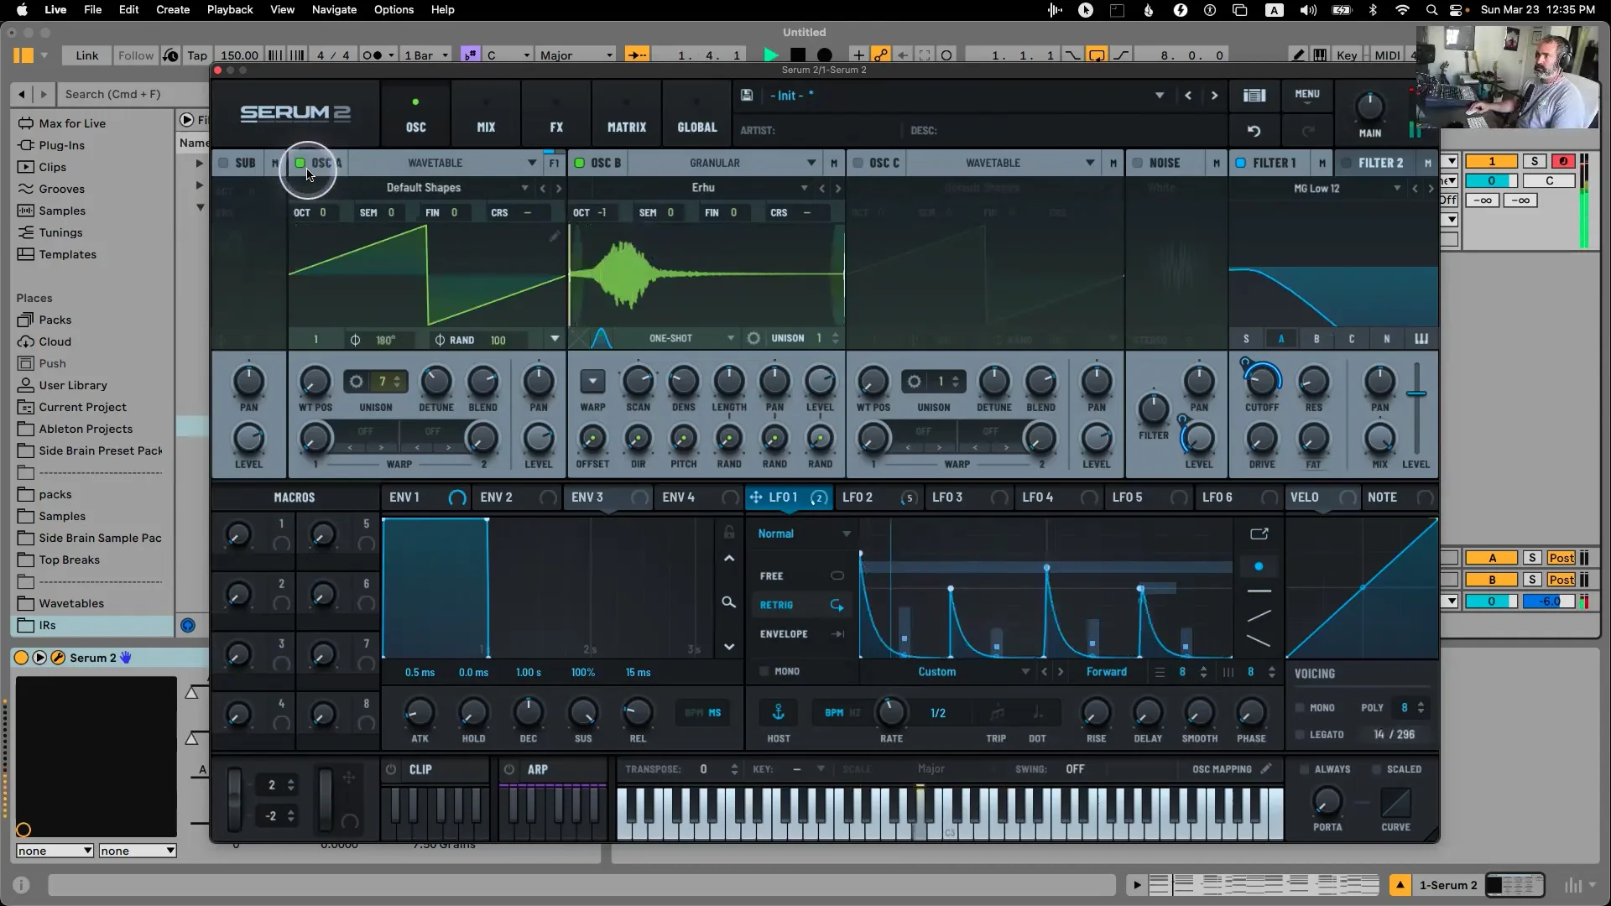This screenshot has width=1611, height=906.
Task: Select the LFO flat line draw tool
Action: 1259,591
